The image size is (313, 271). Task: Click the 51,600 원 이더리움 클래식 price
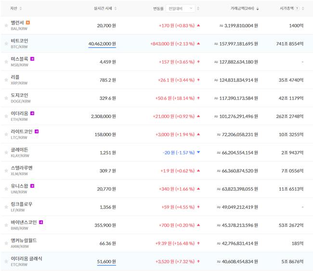tap(106, 261)
